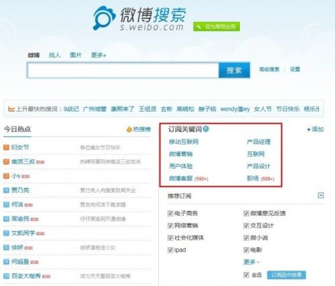Open the 热搜榜 flame icon link

pyautogui.click(x=139, y=129)
